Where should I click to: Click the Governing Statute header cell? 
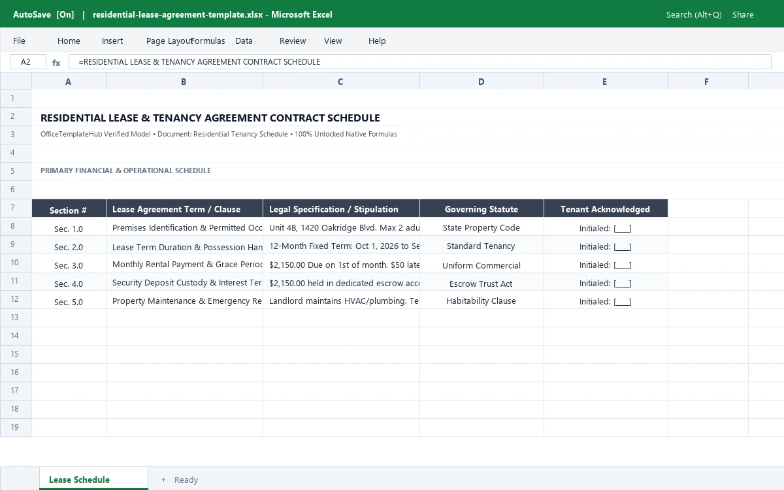tap(482, 208)
